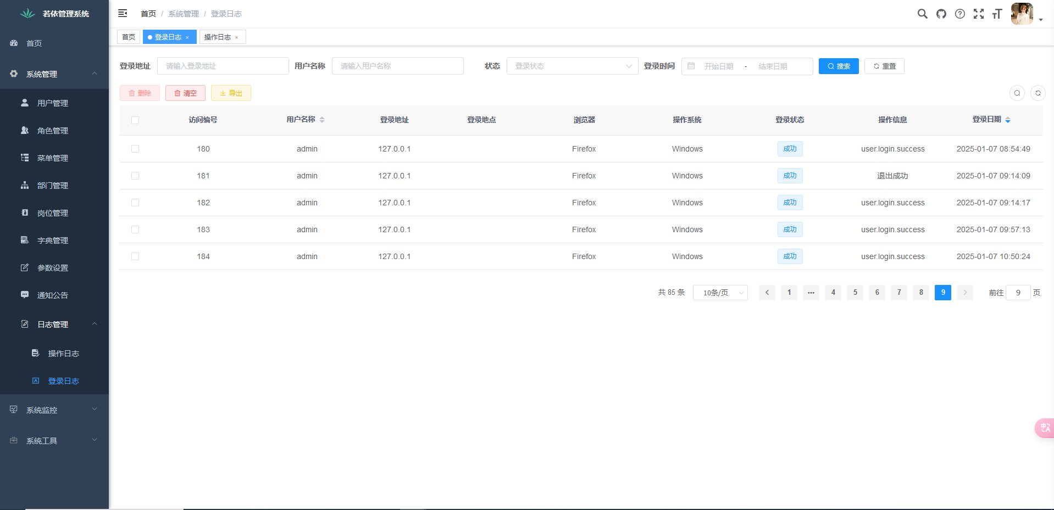The image size is (1054, 510).
Task: Focus the 用户名称 input field
Action: pos(398,66)
